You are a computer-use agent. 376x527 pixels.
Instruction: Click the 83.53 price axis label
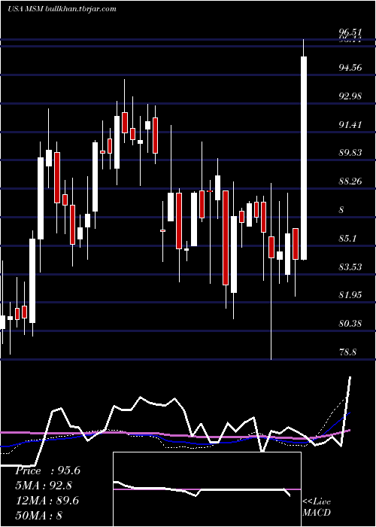point(350,267)
